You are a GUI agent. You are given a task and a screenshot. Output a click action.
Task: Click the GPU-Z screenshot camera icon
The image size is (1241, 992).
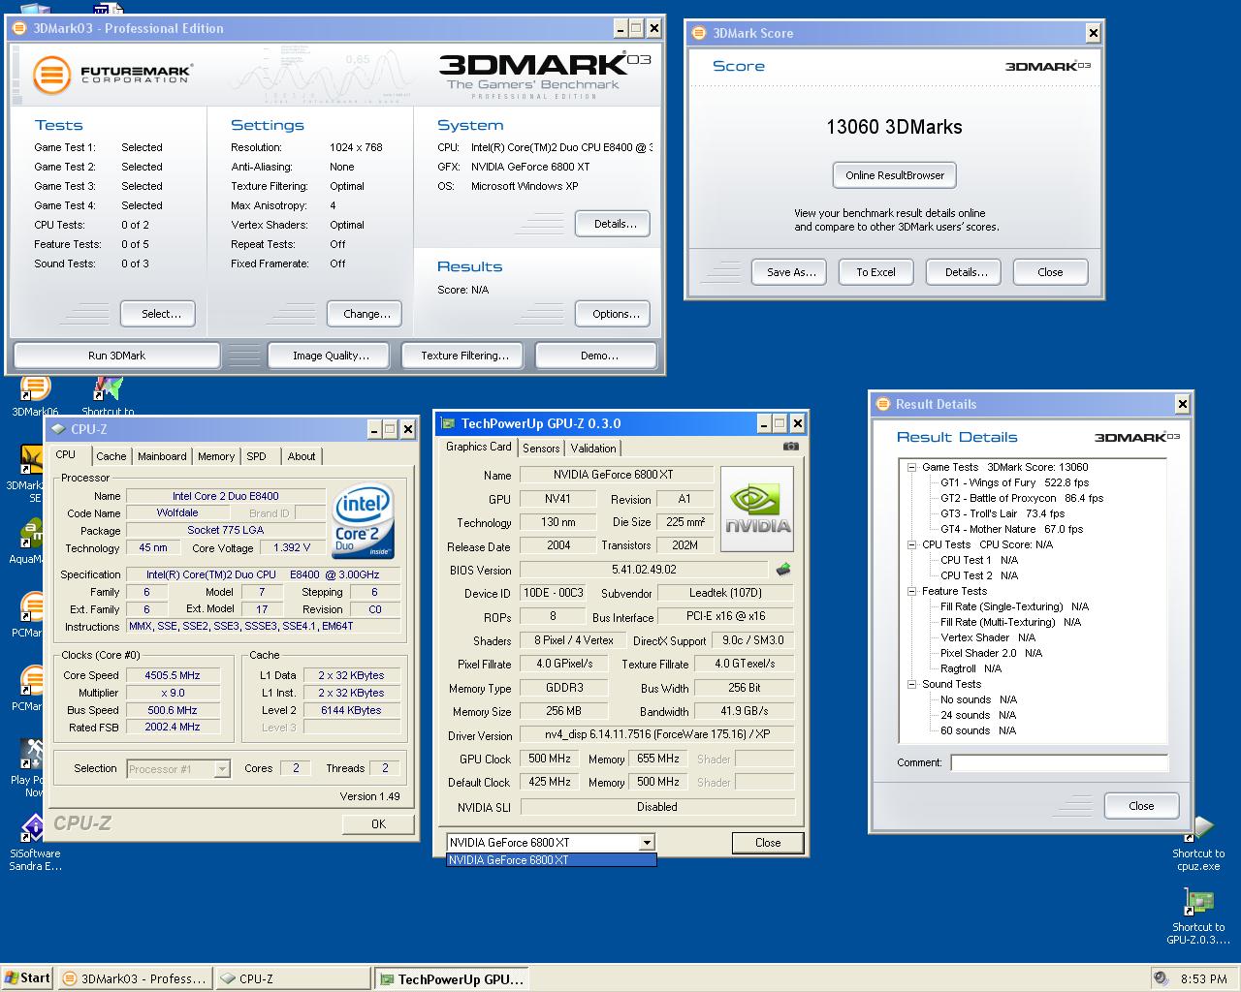(x=791, y=447)
